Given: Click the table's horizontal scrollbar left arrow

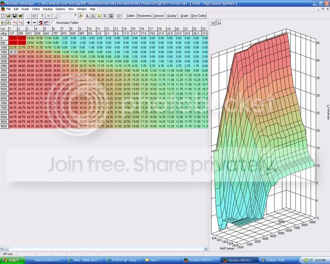Looking at the screenshot, I should coord(2,249).
